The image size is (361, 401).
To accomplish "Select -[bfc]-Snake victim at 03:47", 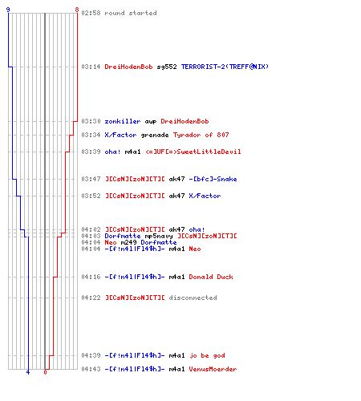I will [213, 179].
